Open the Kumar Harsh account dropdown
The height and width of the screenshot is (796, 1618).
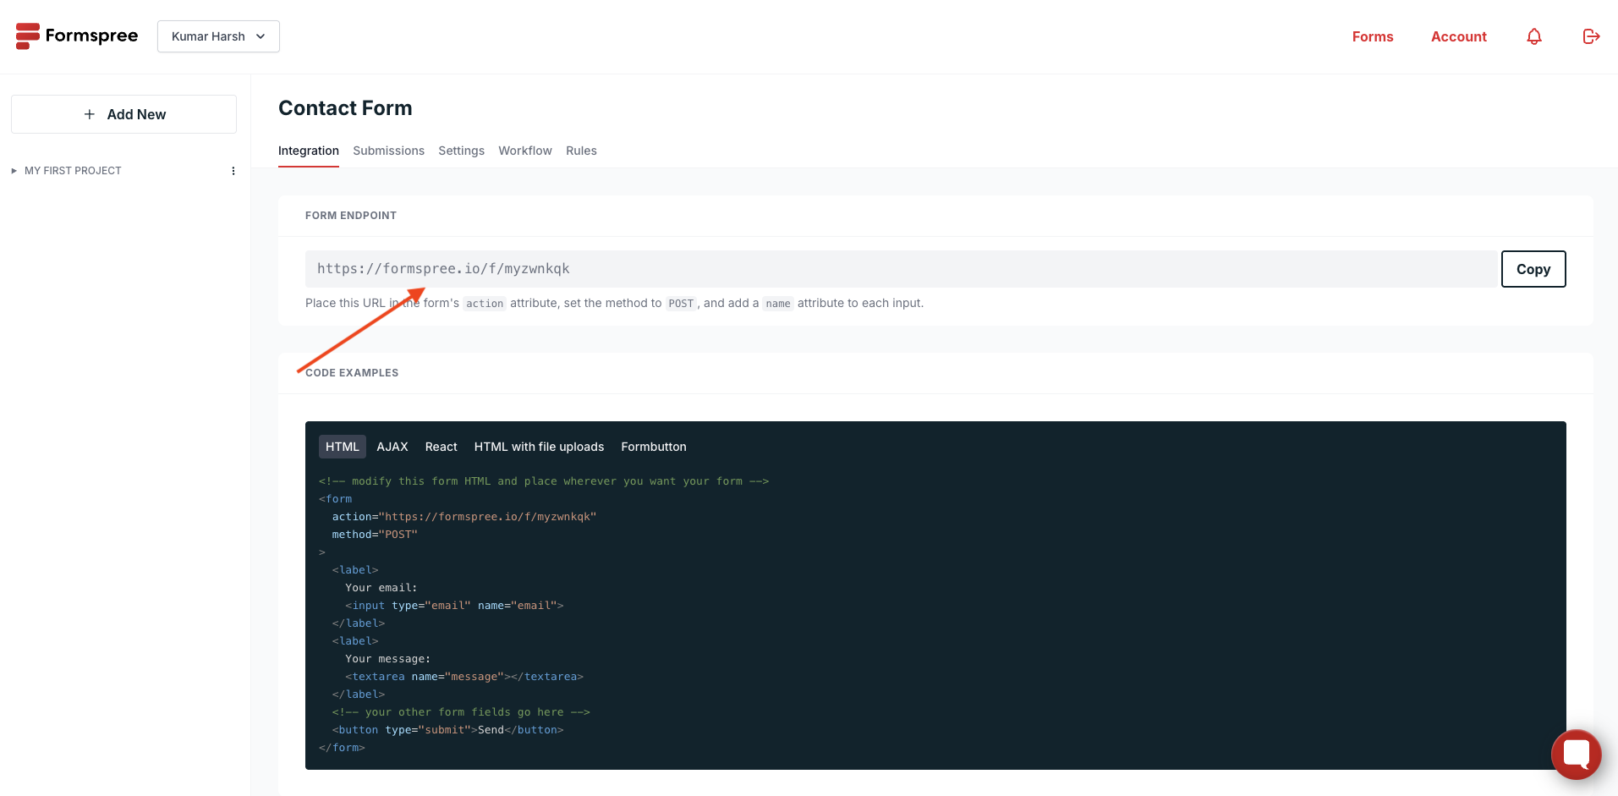click(x=217, y=36)
